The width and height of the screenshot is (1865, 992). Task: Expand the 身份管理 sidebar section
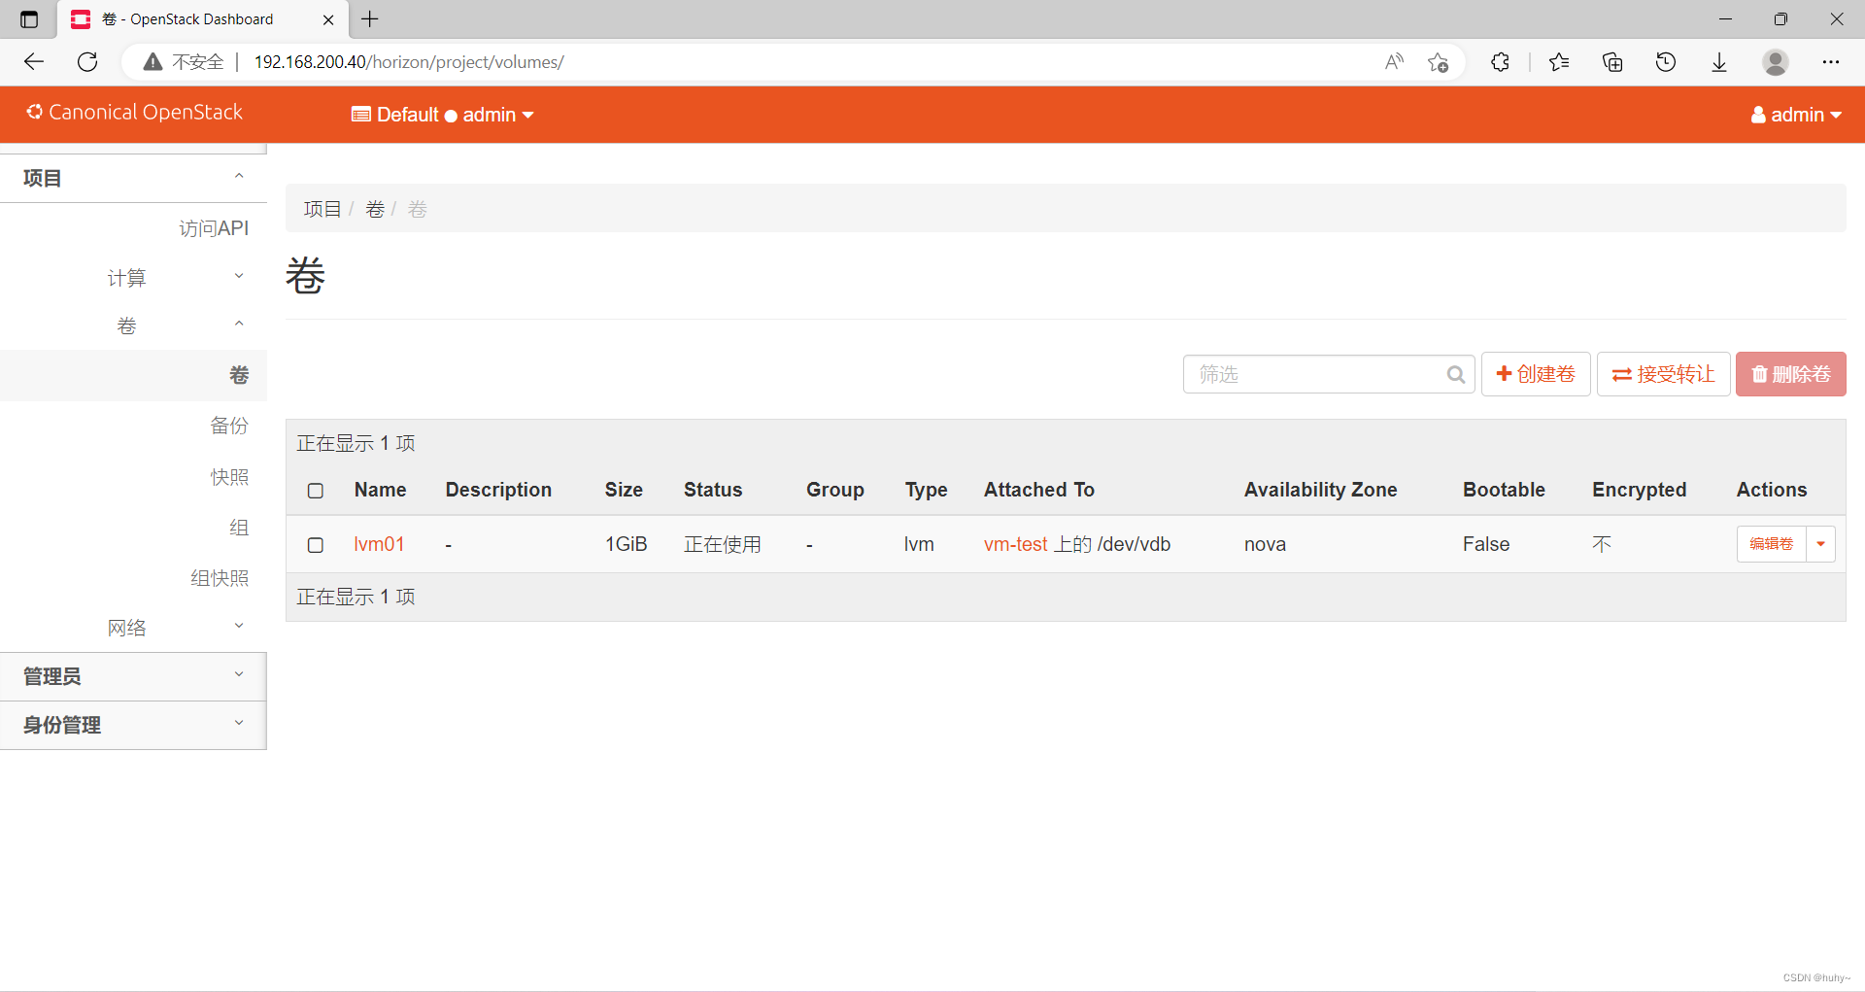(133, 725)
